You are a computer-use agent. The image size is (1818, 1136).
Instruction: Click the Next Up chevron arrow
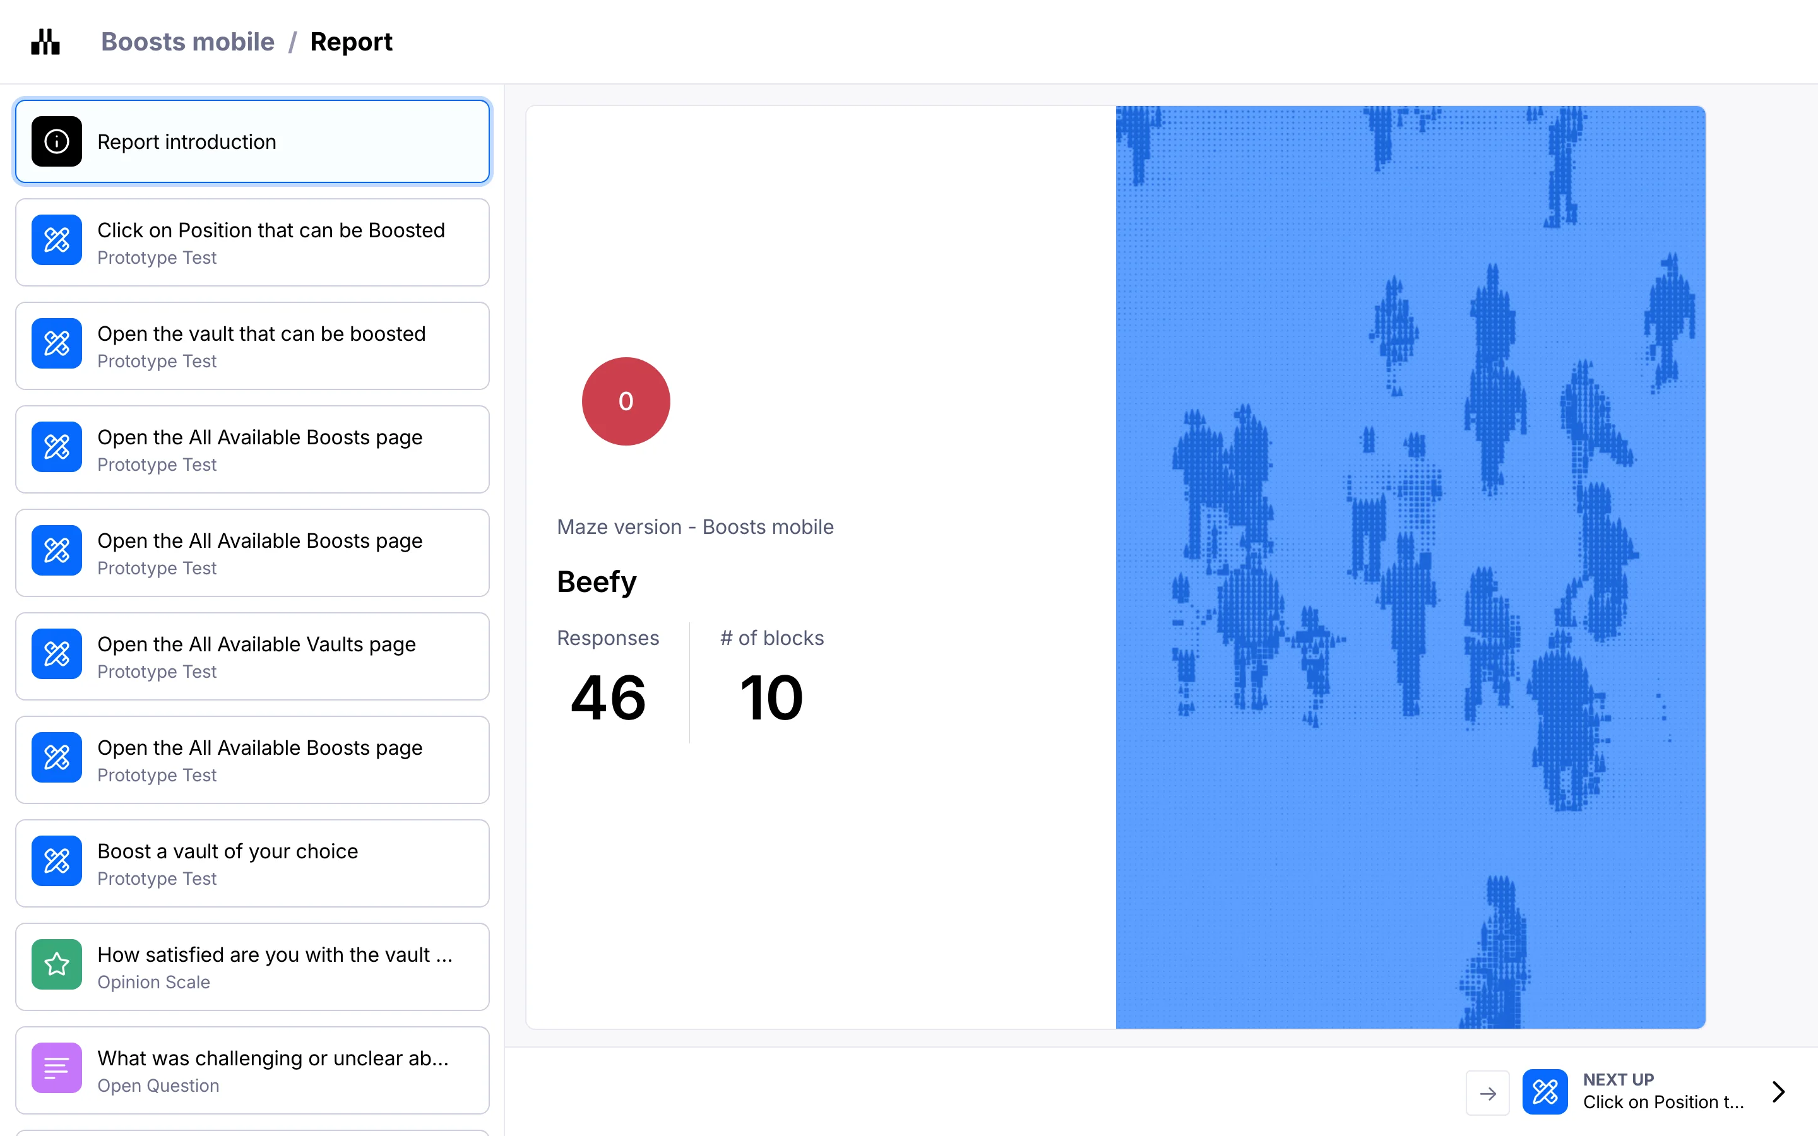coord(1778,1092)
